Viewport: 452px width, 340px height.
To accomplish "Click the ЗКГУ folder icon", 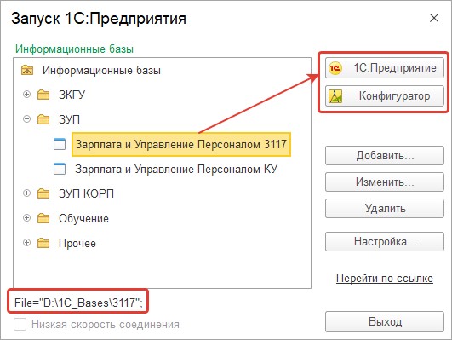I will 43,95.
